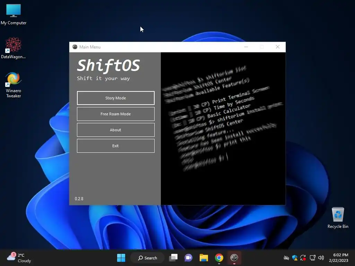Viewport: 355px width, 266px height.
Task: Start Story Mode in ShiftOS
Action: coord(116,98)
